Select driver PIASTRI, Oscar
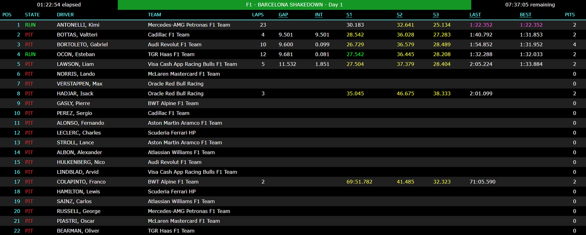Screen dimensions: 586x235 [76, 221]
